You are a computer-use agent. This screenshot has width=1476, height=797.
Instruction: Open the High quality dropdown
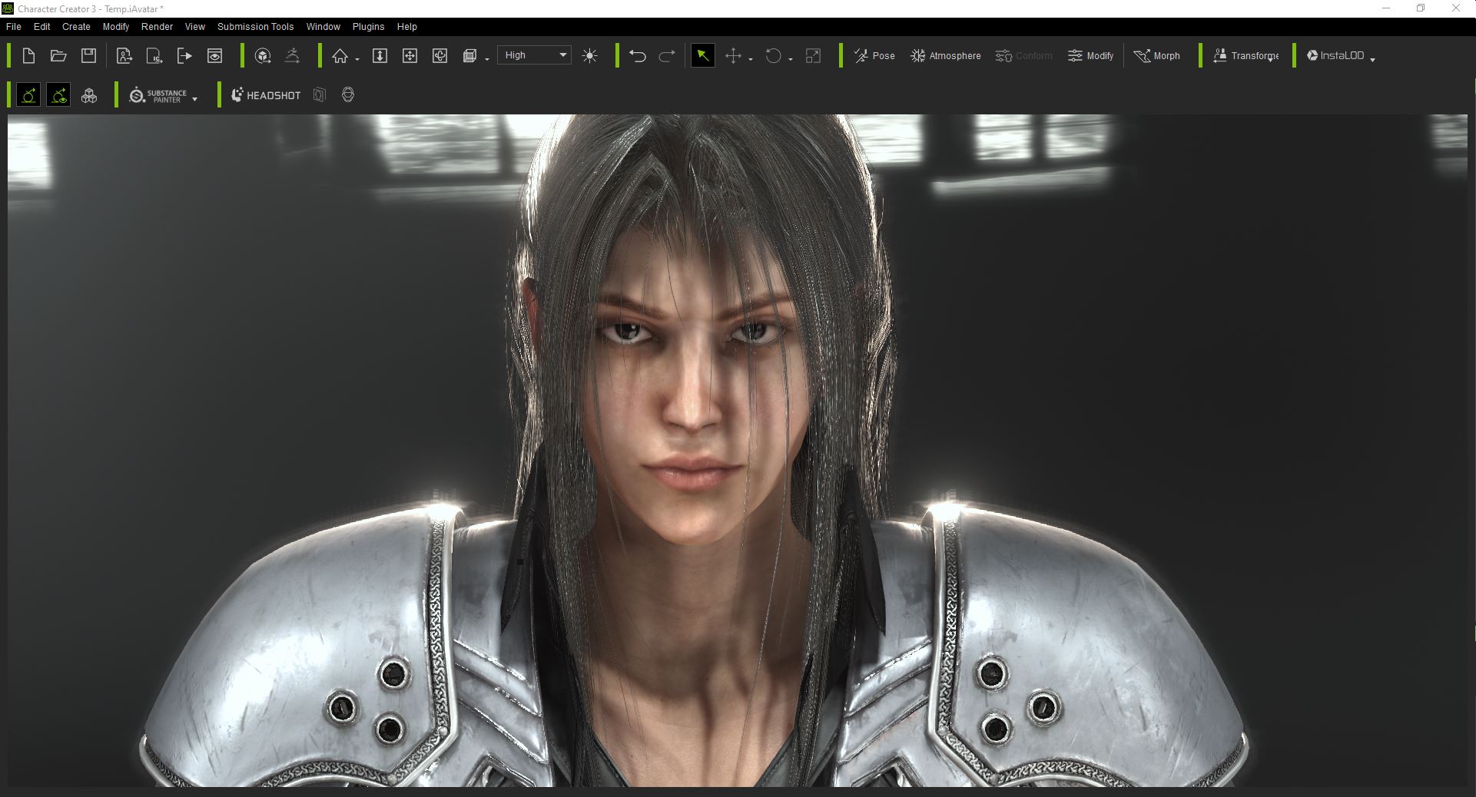tap(534, 55)
